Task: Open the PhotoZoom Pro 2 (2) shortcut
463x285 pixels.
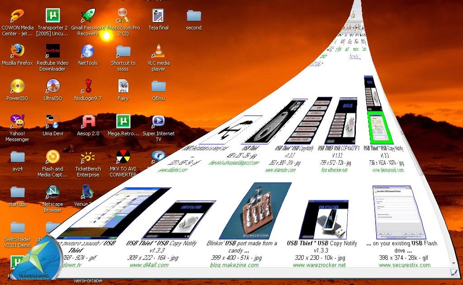Action: [x=123, y=15]
